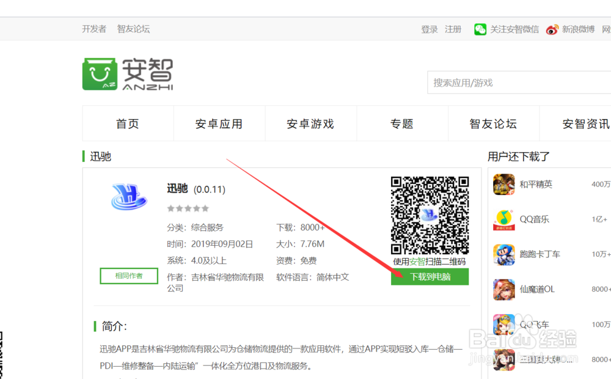Open 专题 navigation tab
The width and height of the screenshot is (611, 379).
click(402, 123)
